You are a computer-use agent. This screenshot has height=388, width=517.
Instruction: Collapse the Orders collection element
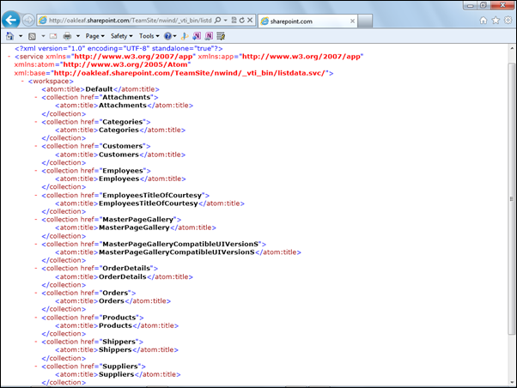[35, 293]
